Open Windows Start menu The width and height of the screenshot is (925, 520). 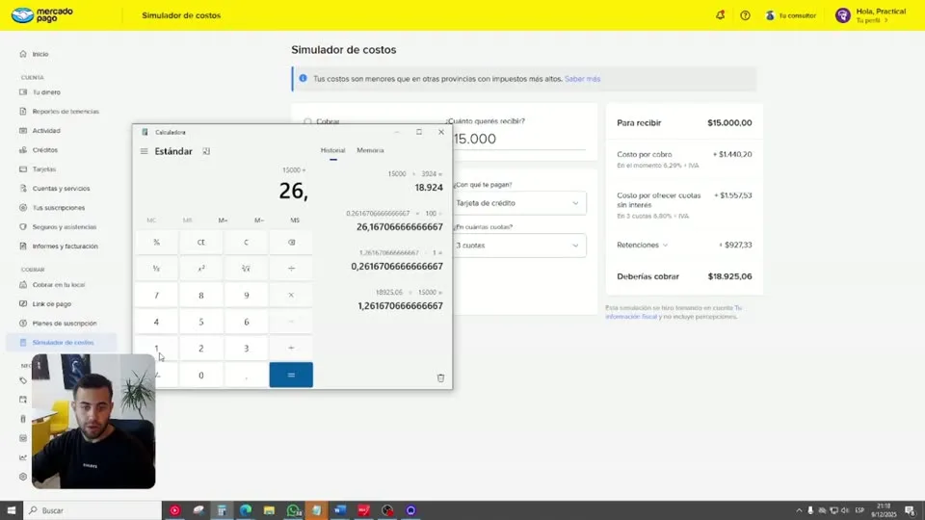tap(12, 510)
